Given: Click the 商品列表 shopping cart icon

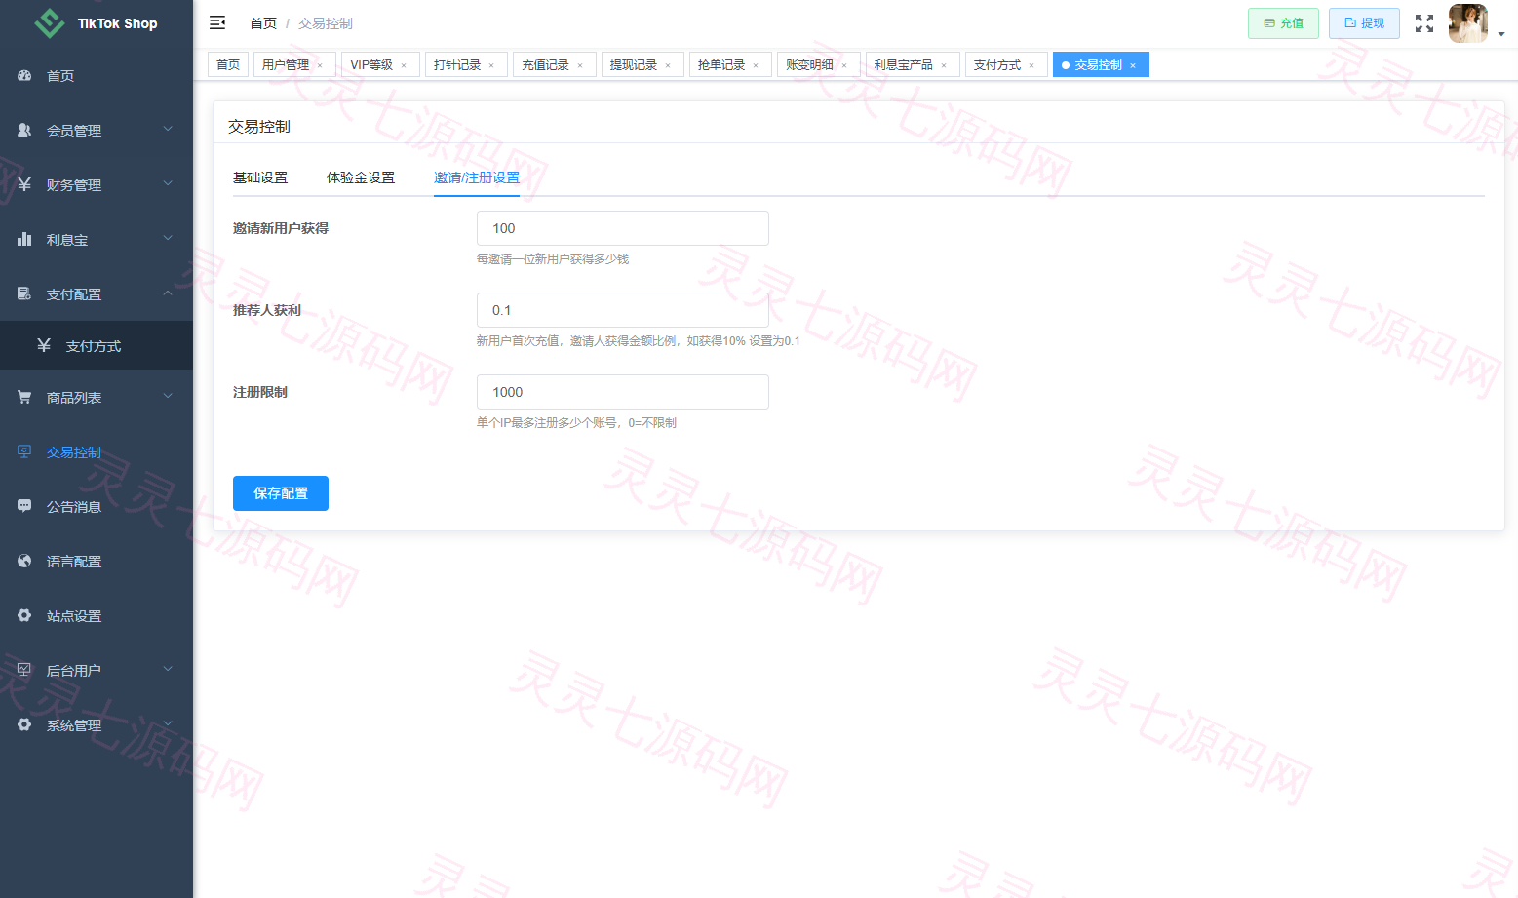Looking at the screenshot, I should click(x=24, y=397).
